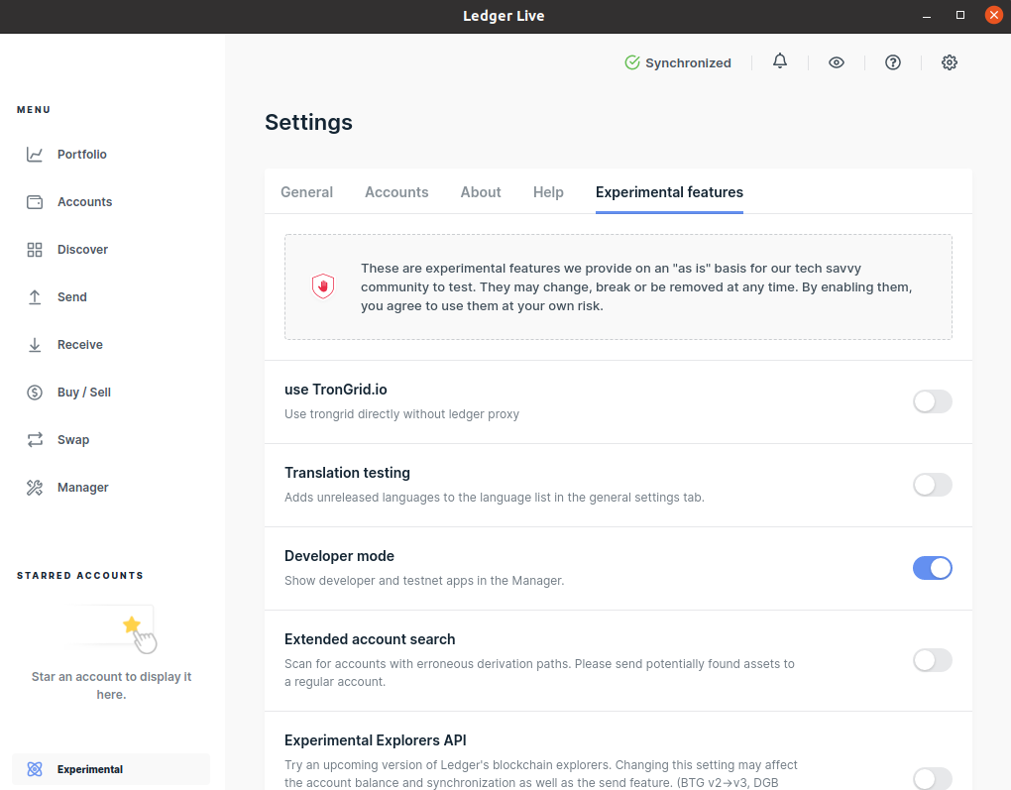Turn on Translation testing switch
Screen dimensions: 1011x790
(932, 485)
